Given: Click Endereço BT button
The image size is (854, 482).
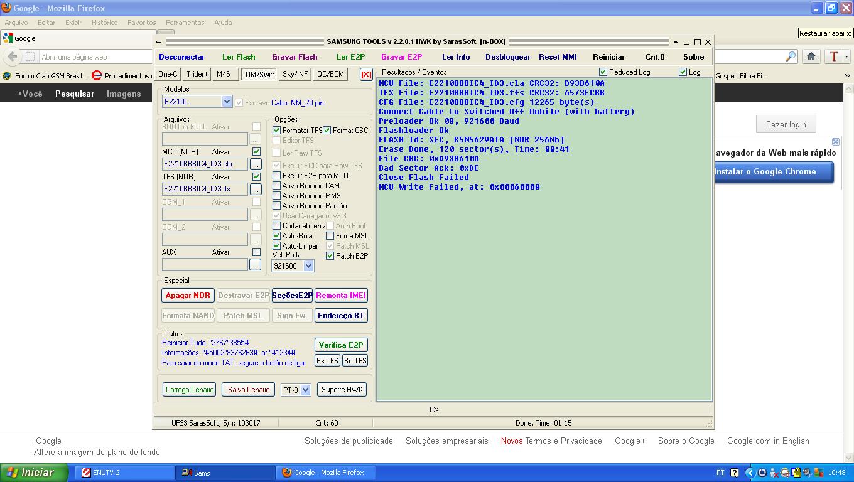Looking at the screenshot, I should coord(341,316).
